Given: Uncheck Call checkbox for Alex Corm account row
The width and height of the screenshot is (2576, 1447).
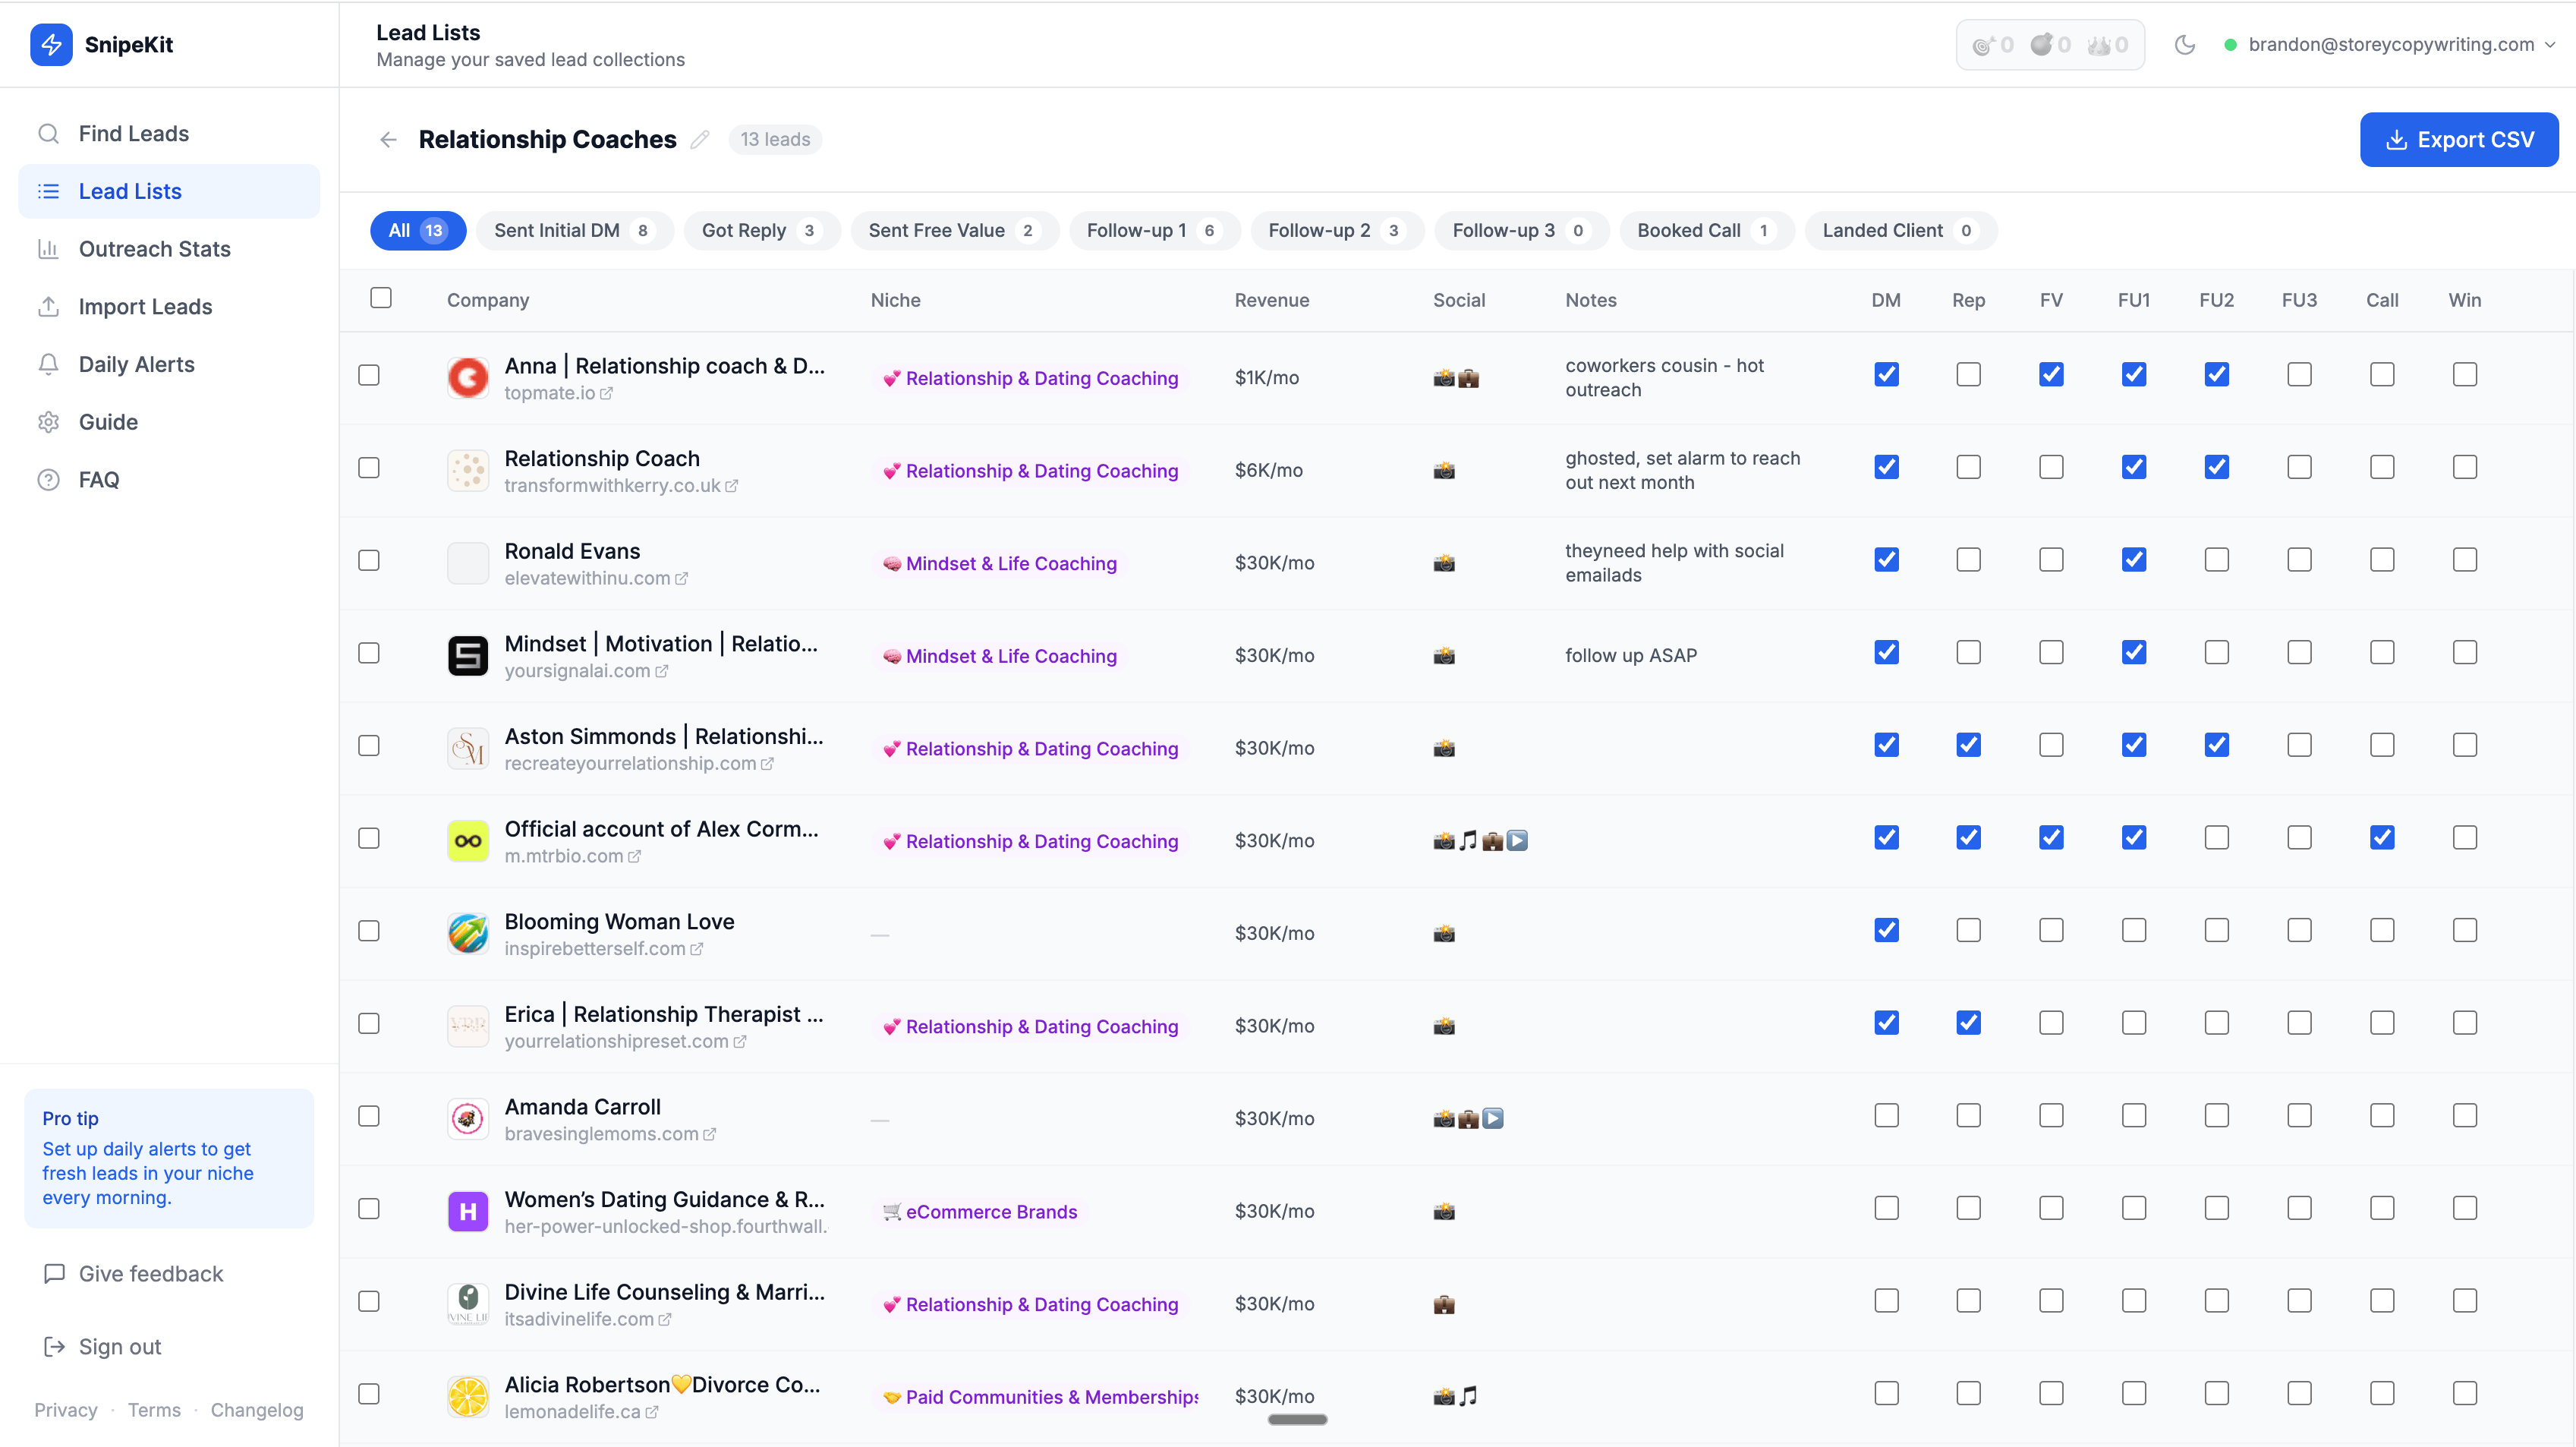Looking at the screenshot, I should (x=2382, y=838).
